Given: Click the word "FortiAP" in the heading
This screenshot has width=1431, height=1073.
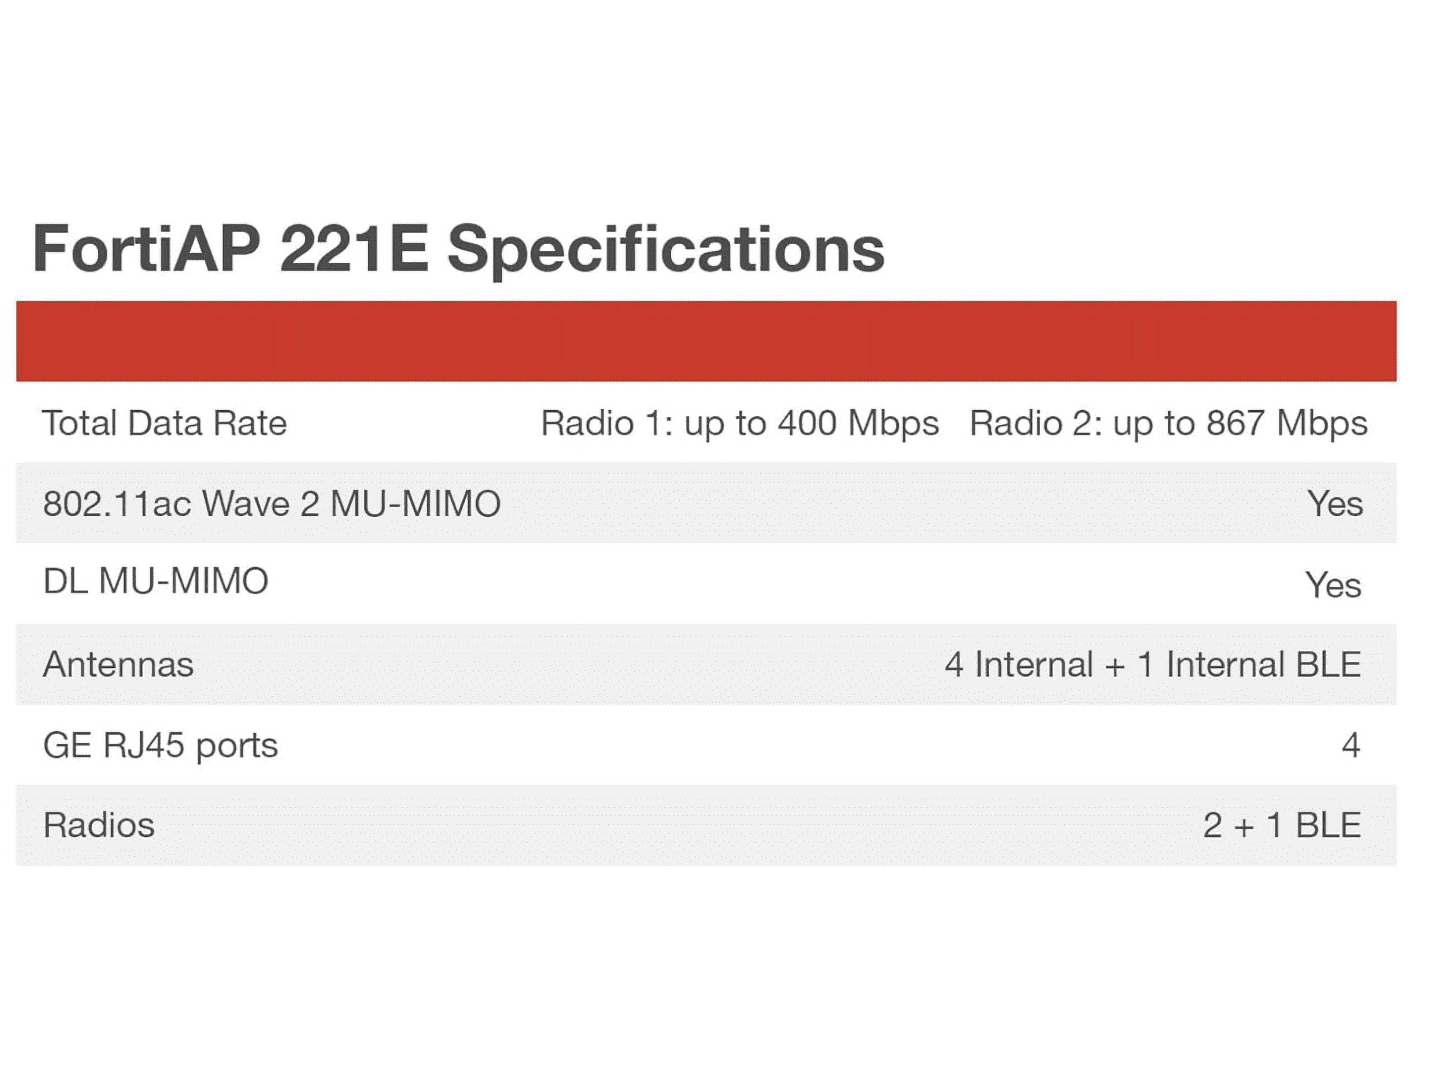Looking at the screenshot, I should 146,248.
